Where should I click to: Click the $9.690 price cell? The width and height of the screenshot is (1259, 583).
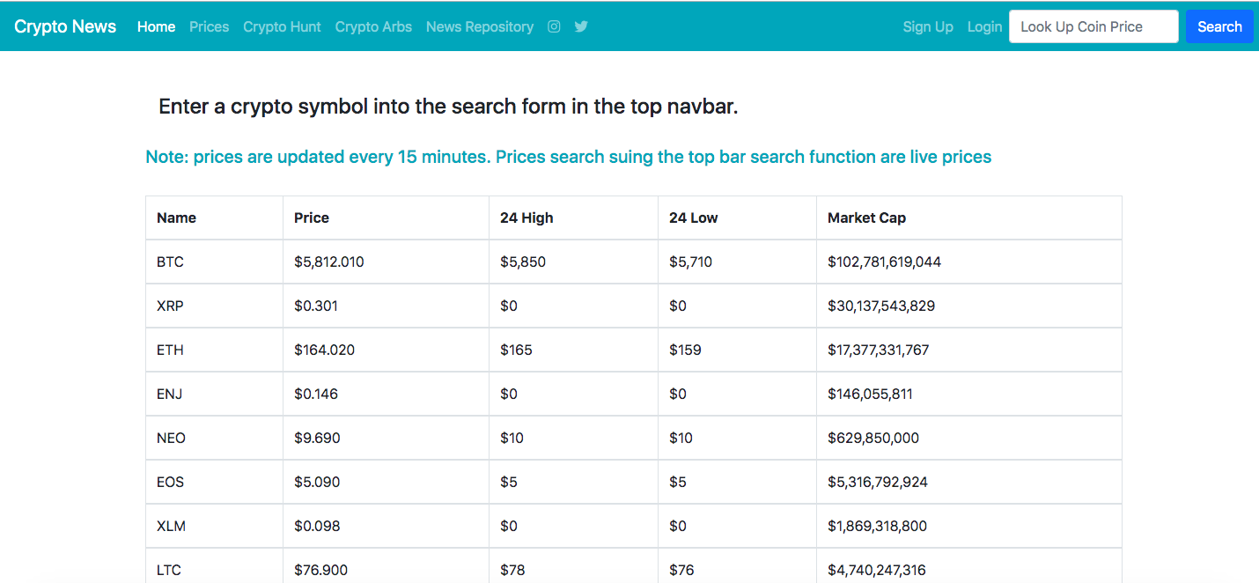pos(386,438)
